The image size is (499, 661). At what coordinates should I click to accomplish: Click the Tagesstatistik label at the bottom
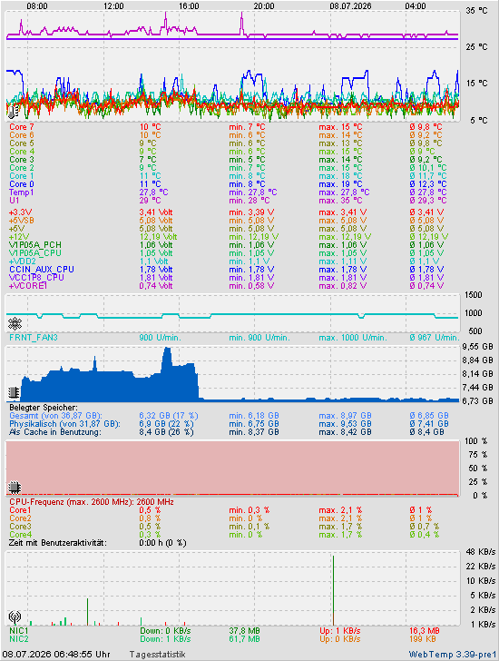point(158,655)
